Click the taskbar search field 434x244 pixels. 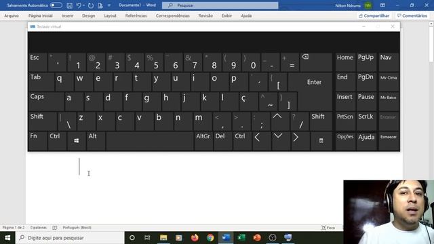70,238
